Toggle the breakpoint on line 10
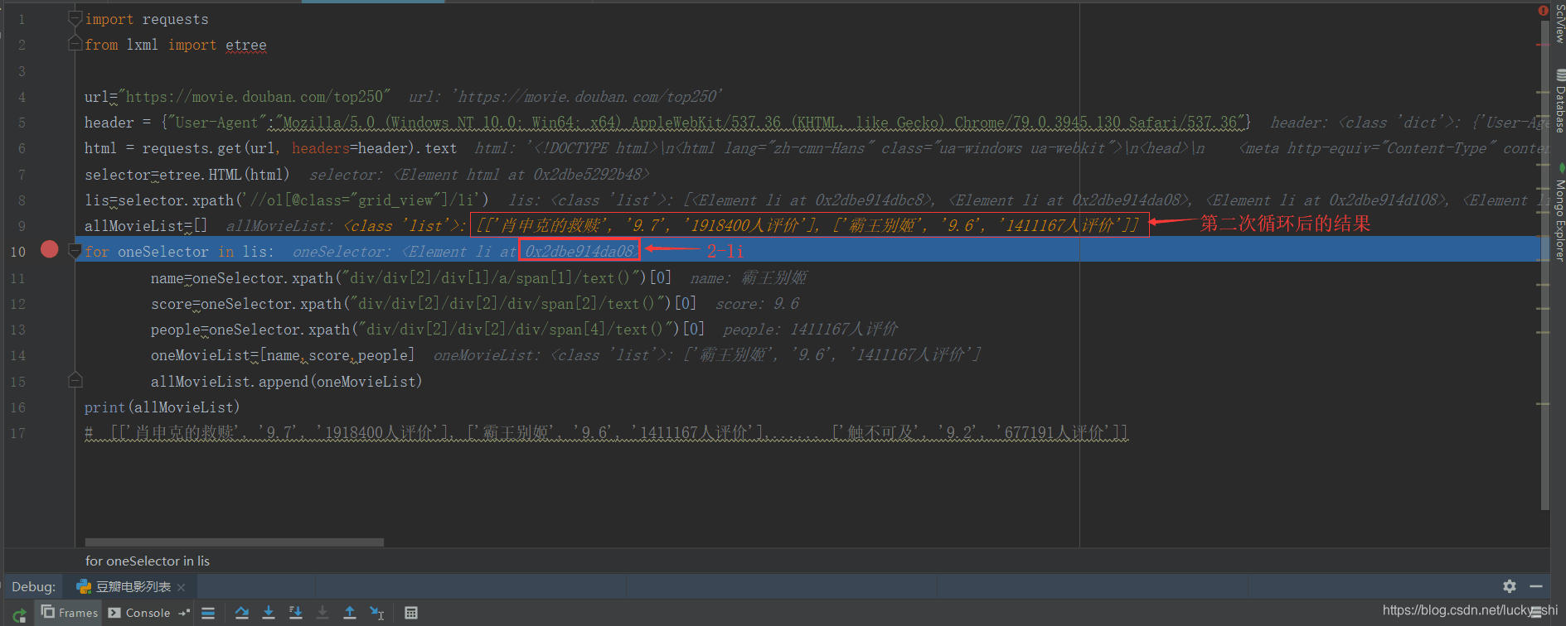1566x626 pixels. [x=50, y=249]
